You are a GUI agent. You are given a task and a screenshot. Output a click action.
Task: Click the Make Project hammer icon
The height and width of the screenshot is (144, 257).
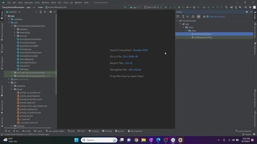125,7
